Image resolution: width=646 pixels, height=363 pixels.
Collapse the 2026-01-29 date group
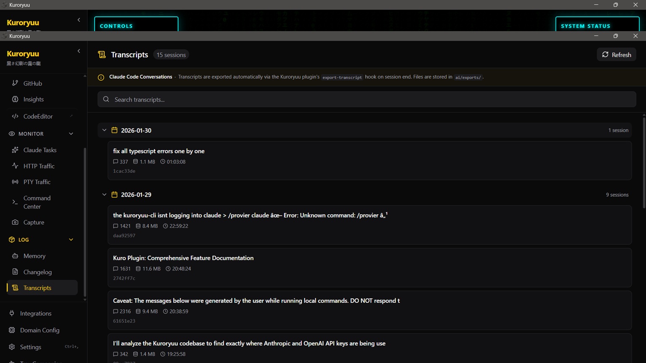[x=104, y=195]
